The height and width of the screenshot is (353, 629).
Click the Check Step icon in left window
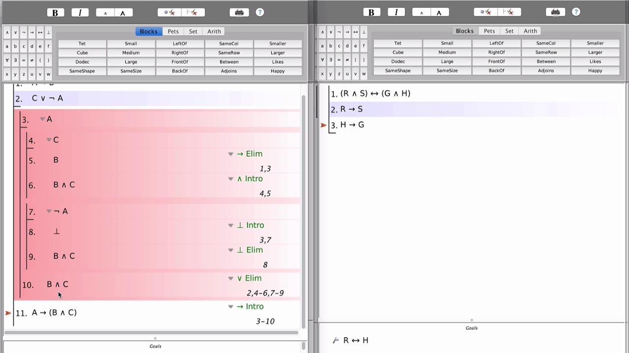[169, 13]
